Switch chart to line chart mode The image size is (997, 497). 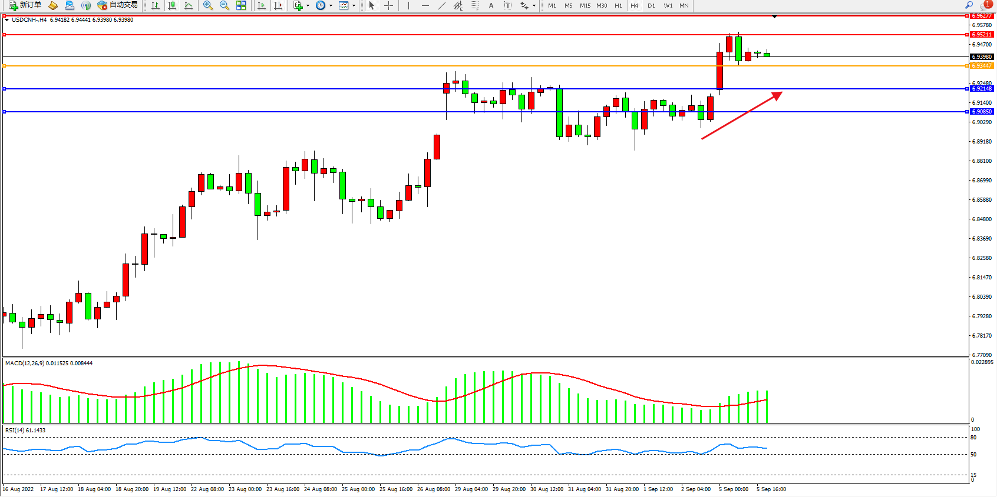(x=189, y=5)
